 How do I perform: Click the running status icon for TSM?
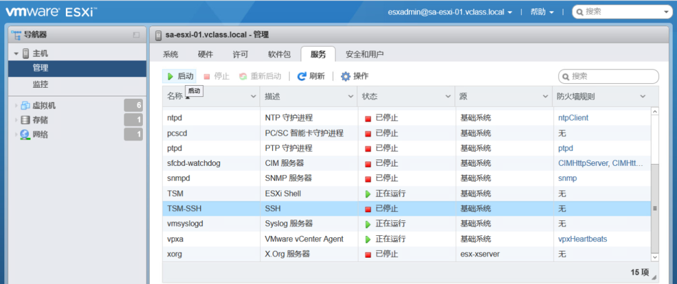tap(369, 194)
